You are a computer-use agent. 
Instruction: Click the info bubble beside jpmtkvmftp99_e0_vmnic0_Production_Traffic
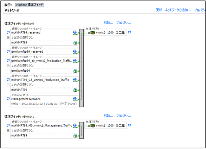click(x=8, y=61)
